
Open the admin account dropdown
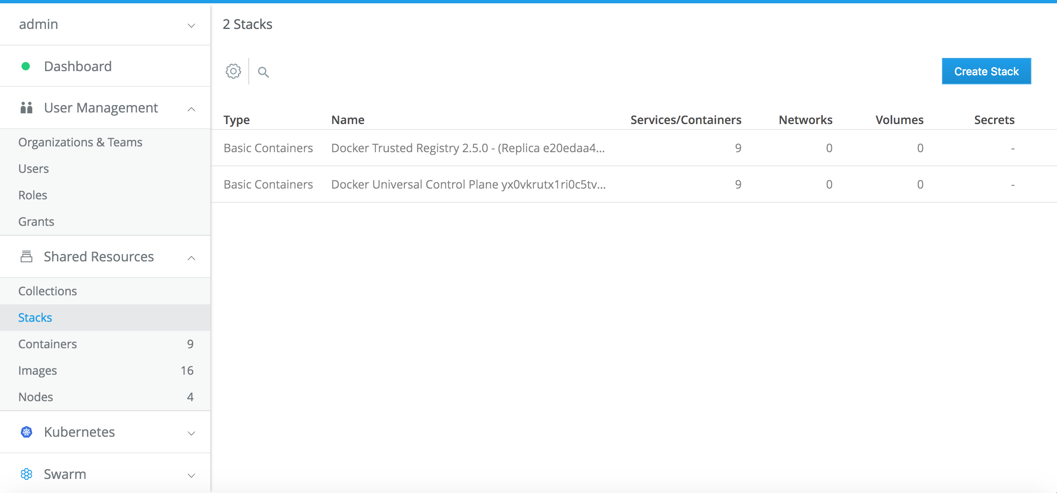[191, 25]
